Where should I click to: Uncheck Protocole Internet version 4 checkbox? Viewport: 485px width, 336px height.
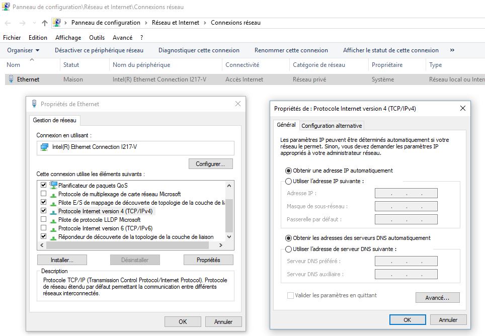pos(43,211)
